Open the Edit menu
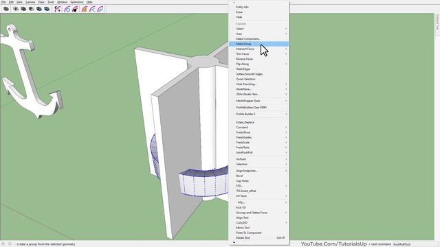This screenshot has width=440, height=247. pos(11,2)
